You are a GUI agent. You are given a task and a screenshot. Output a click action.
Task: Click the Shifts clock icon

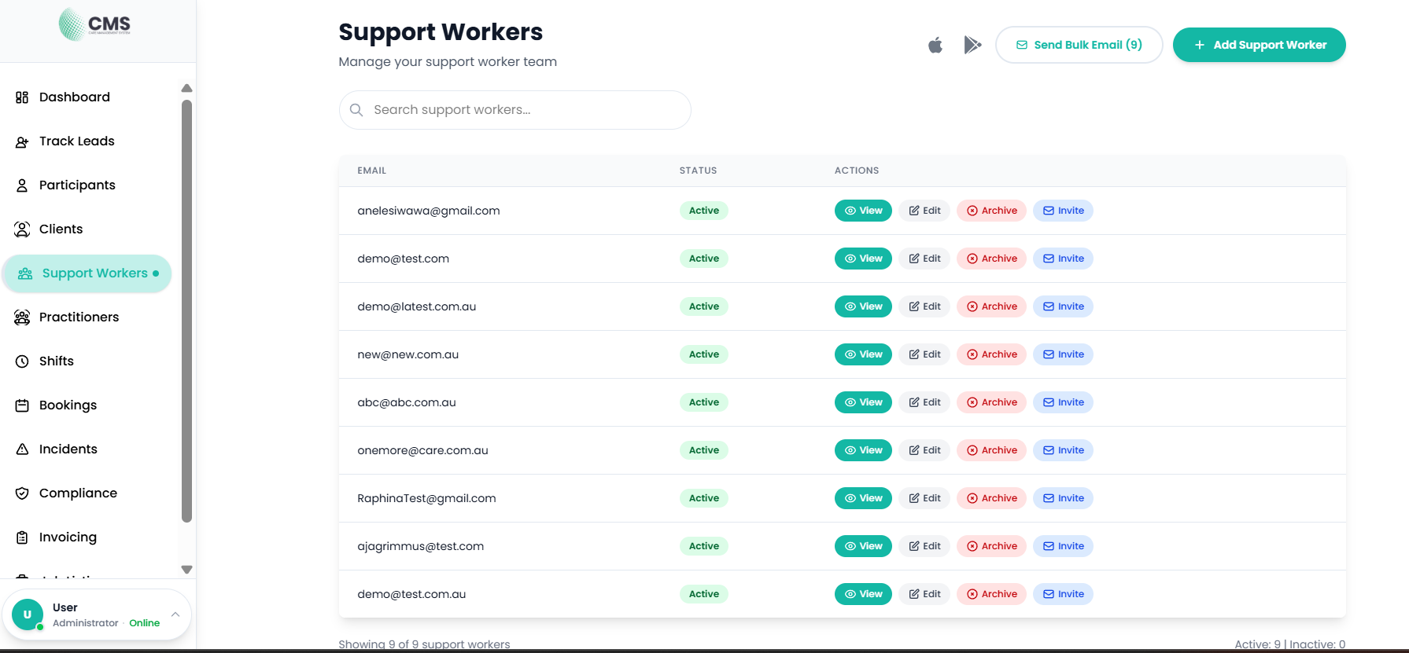point(22,361)
